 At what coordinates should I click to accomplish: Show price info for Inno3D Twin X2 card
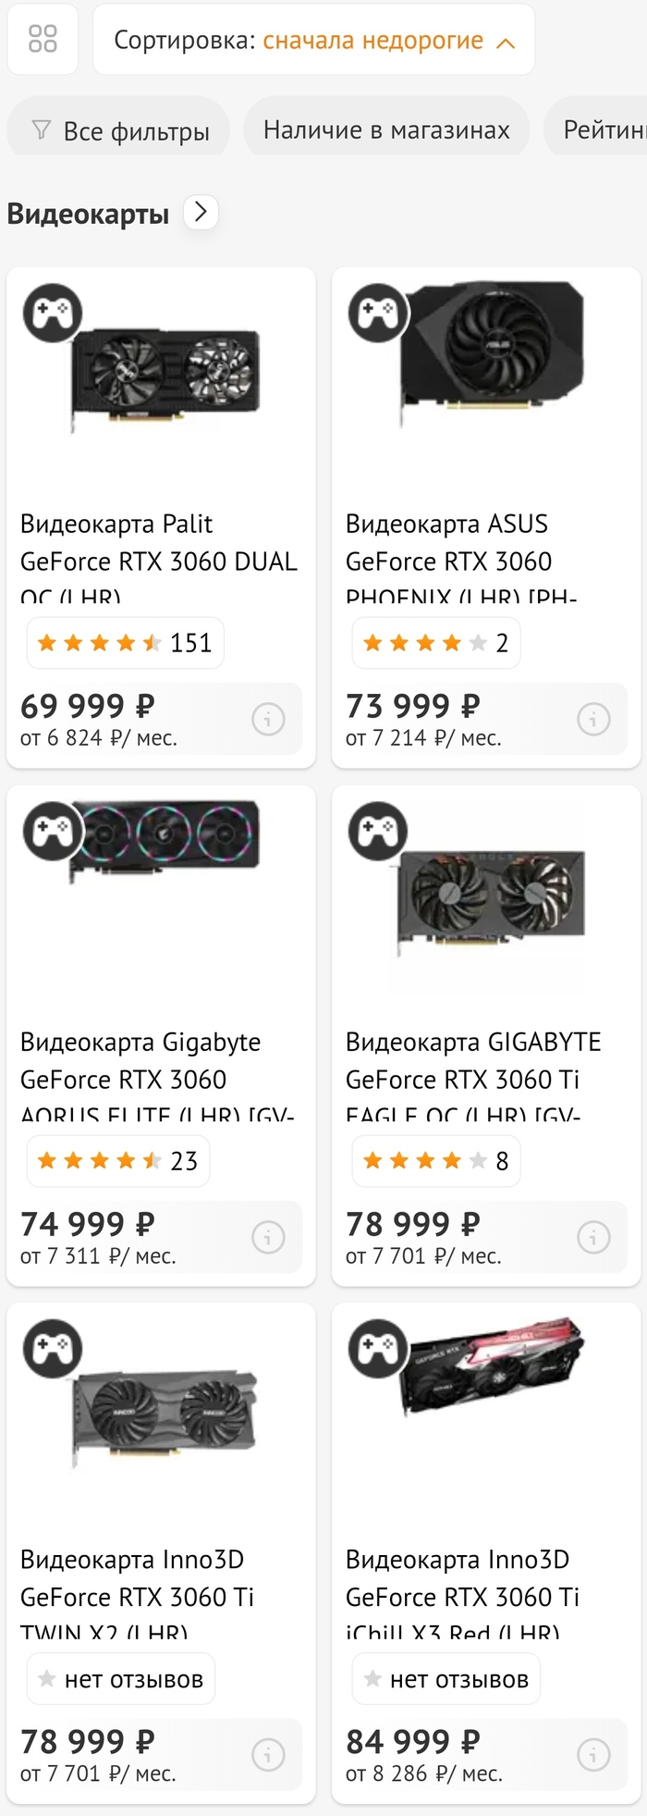[268, 1754]
